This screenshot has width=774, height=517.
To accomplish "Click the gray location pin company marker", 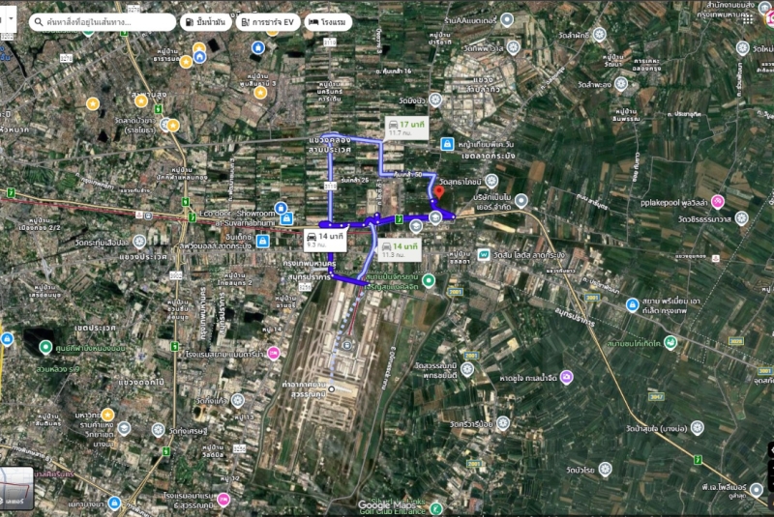I will (521, 200).
